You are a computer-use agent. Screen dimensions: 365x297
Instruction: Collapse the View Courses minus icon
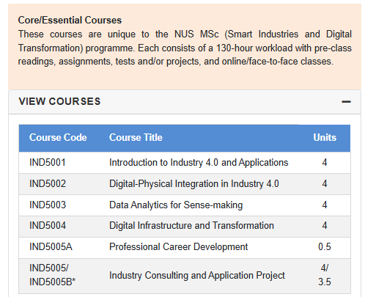pyautogui.click(x=346, y=102)
